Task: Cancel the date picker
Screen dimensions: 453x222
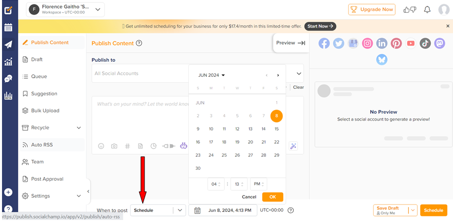Action: 249,197
